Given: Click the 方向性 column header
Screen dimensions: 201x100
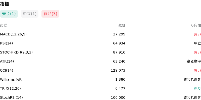Looking at the screenshot, I should (x=196, y=25).
